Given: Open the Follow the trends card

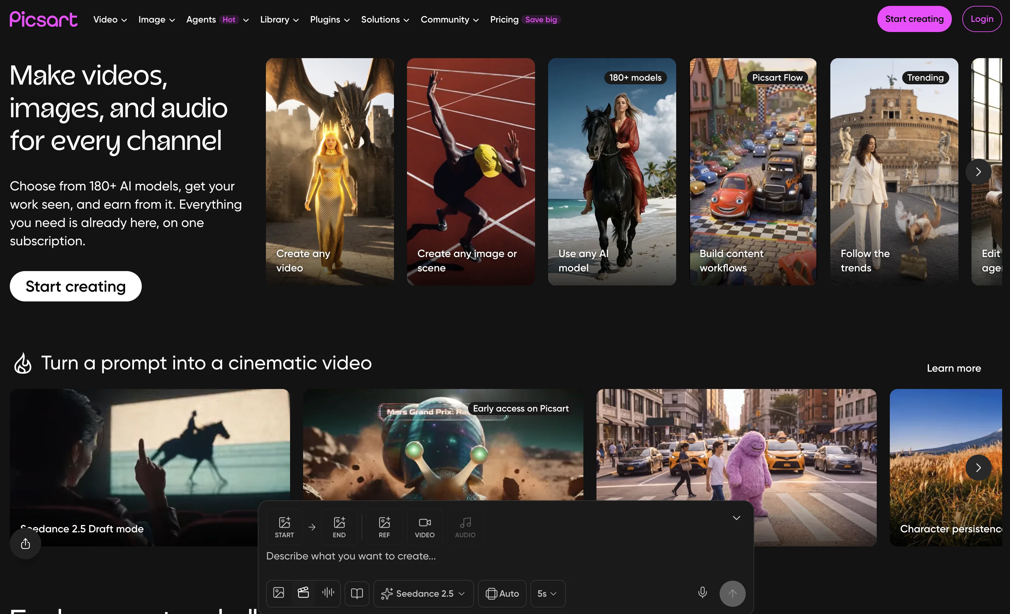Looking at the screenshot, I should 894,171.
